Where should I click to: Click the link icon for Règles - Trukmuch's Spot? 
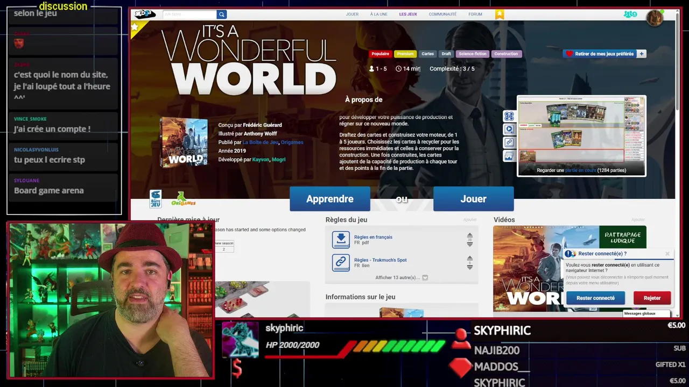(341, 262)
